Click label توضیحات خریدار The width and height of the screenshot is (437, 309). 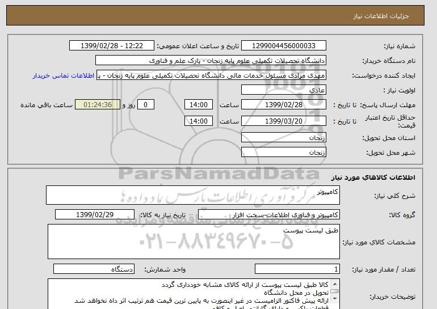(x=392, y=297)
